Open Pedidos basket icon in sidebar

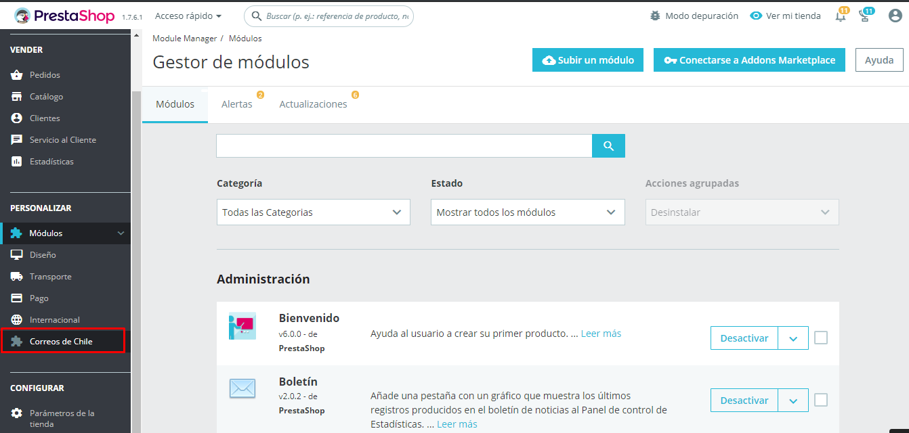pyautogui.click(x=17, y=75)
